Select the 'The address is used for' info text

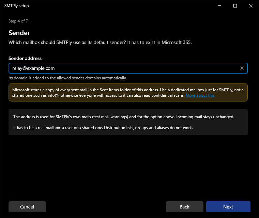[124, 117]
